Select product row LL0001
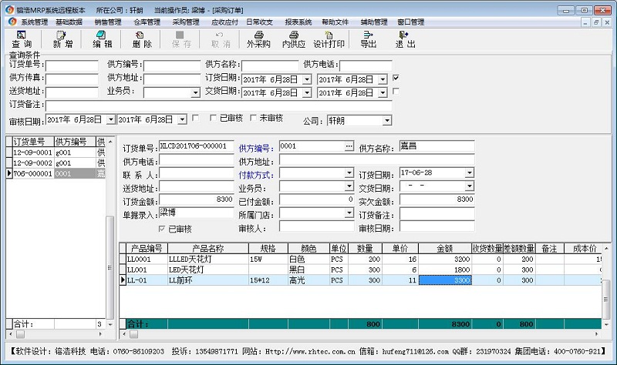Viewport: 617px width, 365px height. [361, 260]
